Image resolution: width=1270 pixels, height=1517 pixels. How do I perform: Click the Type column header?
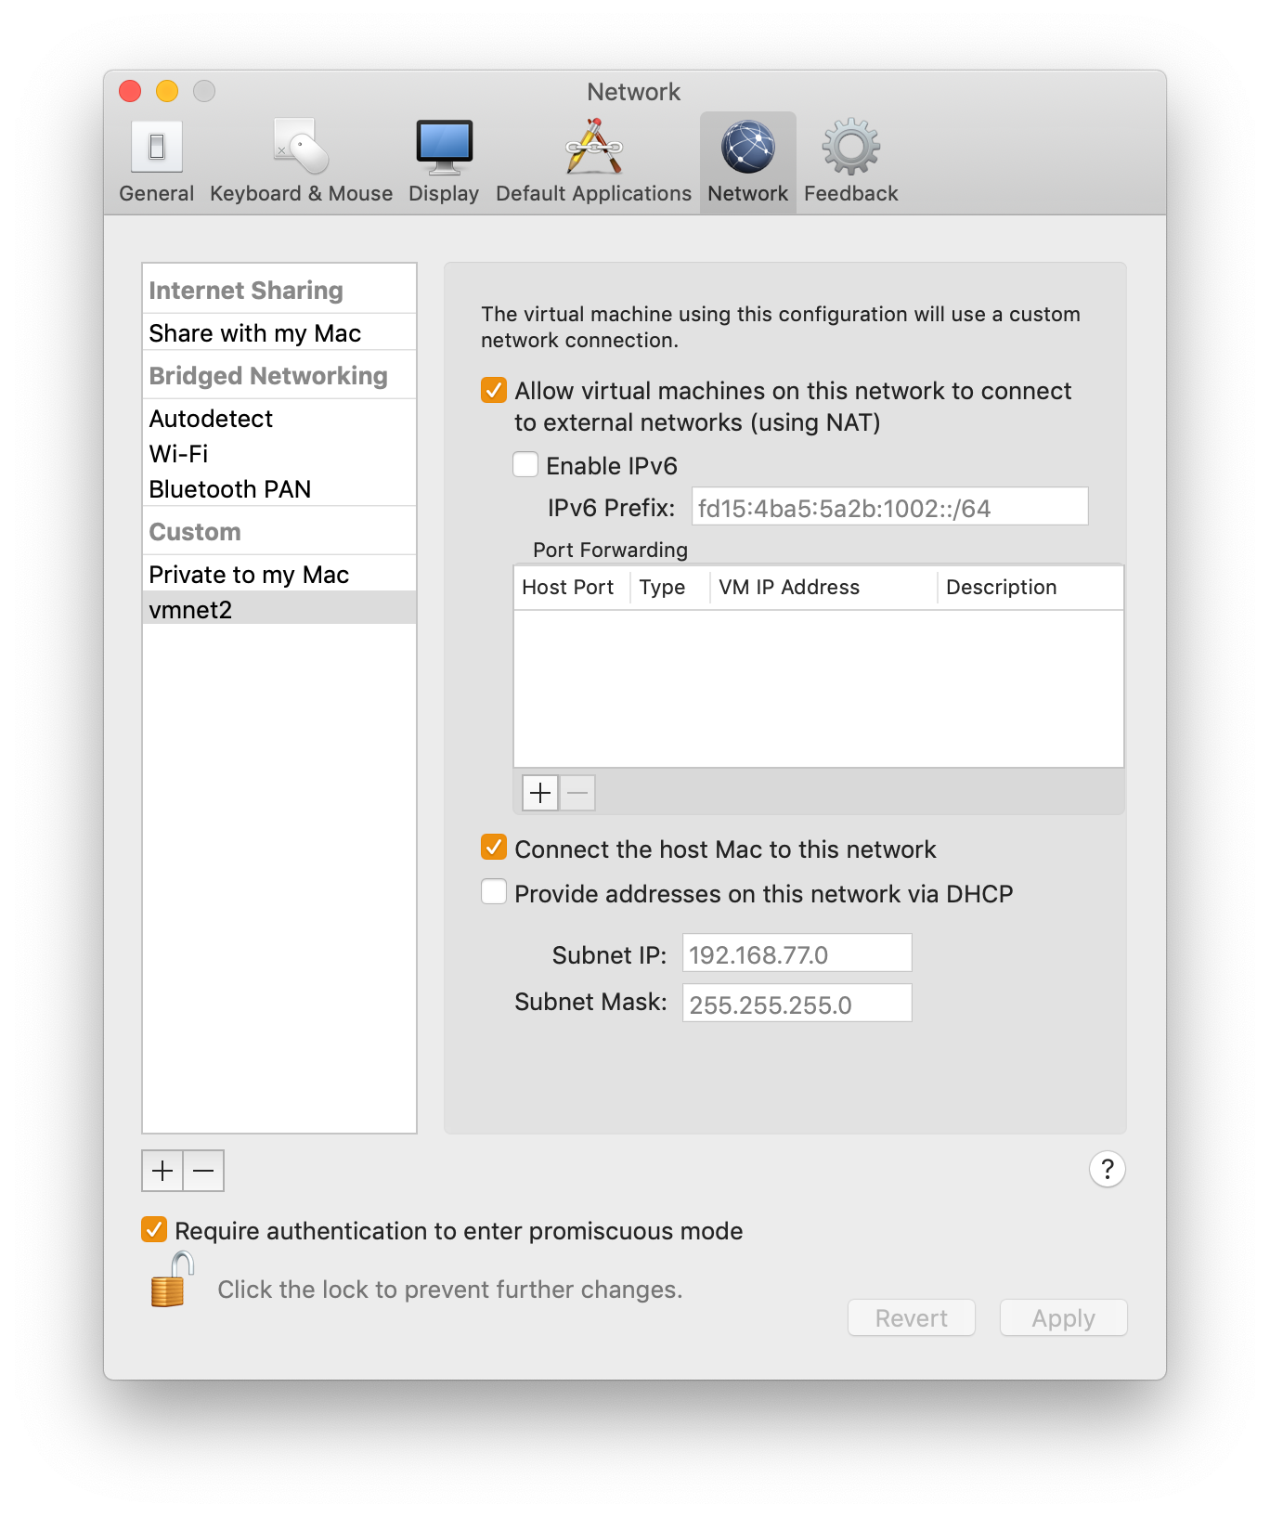670,588
